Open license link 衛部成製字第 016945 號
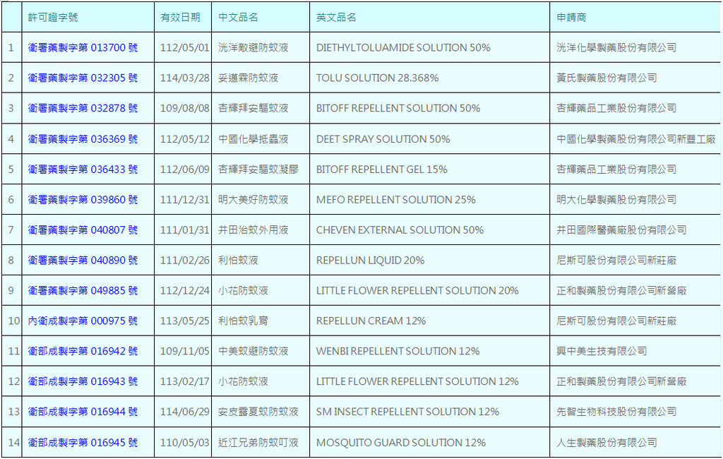 tap(83, 442)
